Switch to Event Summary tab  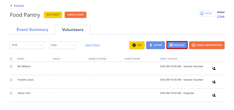(x=32, y=30)
